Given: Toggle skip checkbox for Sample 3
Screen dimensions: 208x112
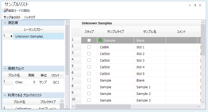Looking at the screenshot, I should [89, 100].
